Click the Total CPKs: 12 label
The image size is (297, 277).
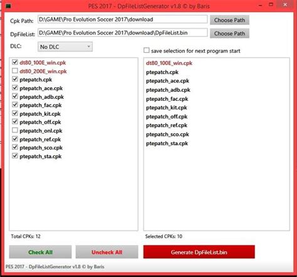(x=26, y=236)
